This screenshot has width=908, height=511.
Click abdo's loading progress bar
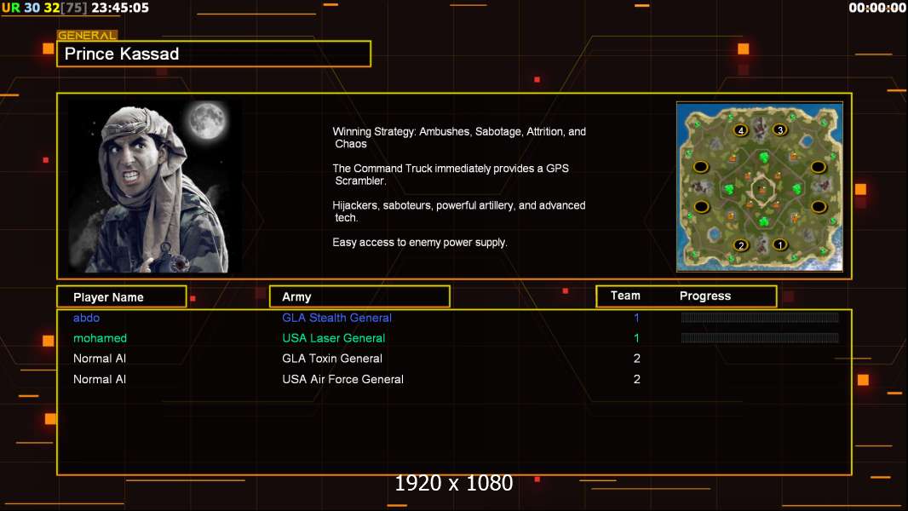[x=760, y=317]
